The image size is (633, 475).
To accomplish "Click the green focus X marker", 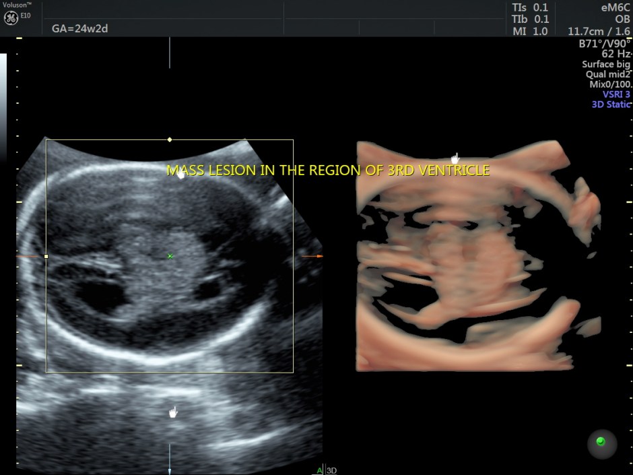I will pyautogui.click(x=171, y=257).
